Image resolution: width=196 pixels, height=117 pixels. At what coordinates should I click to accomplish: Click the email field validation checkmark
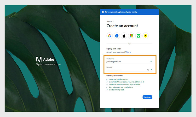pyautogui.click(x=151, y=61)
